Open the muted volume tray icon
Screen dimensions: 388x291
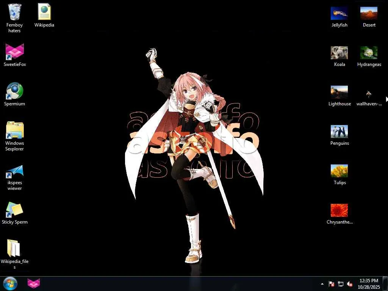tap(350, 284)
